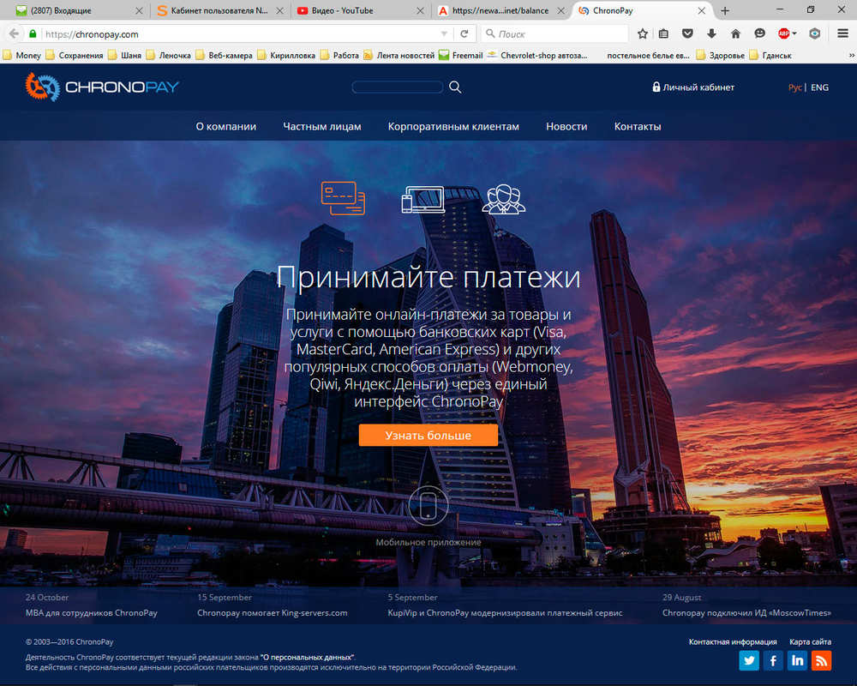Open news MBA для сотрудников ChronoPay
Viewport: 857px width, 686px height.
click(x=92, y=613)
